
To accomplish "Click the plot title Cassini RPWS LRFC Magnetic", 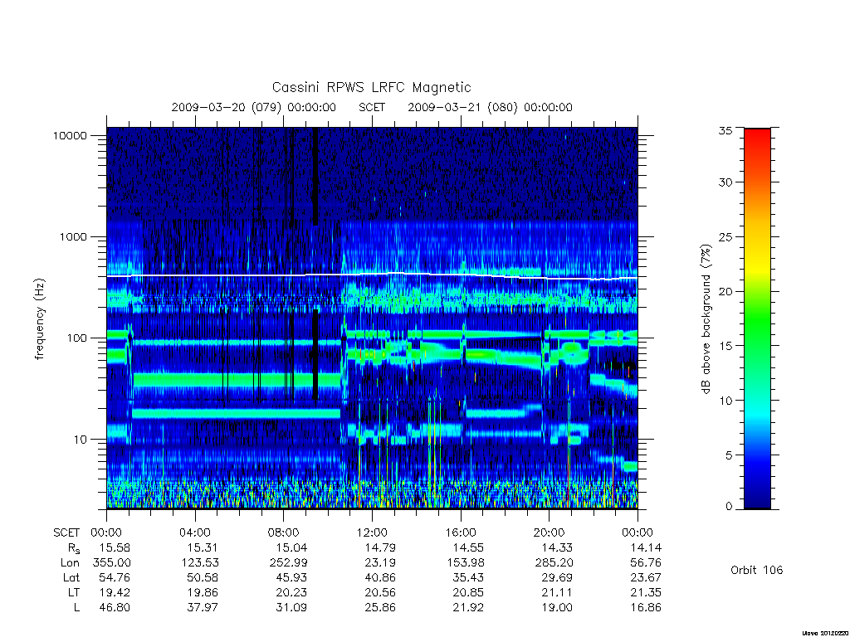I will 371,87.
